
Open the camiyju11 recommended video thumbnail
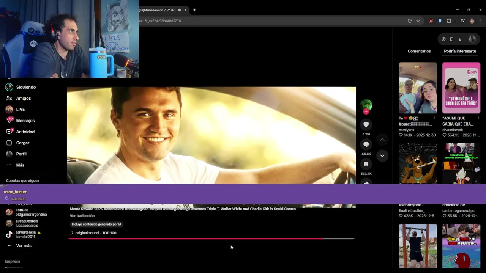(x=418, y=88)
